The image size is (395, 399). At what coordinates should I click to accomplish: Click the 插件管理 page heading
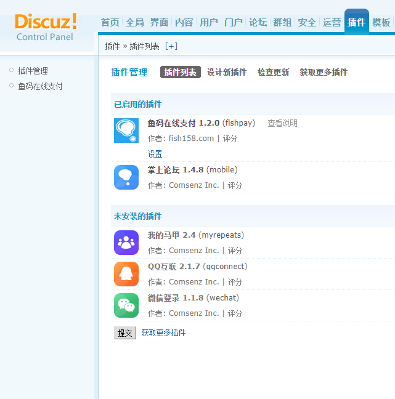point(129,72)
